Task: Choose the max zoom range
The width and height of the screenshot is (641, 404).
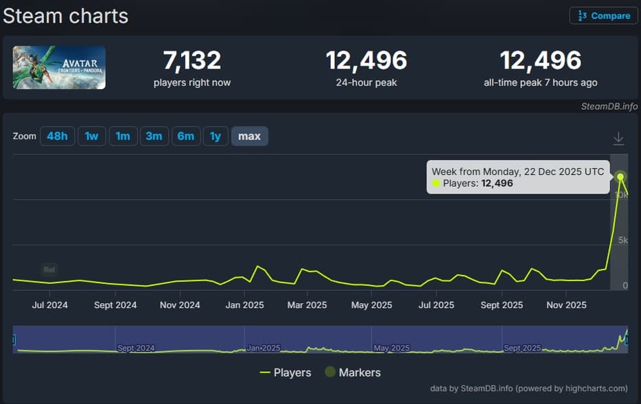Action: click(249, 136)
